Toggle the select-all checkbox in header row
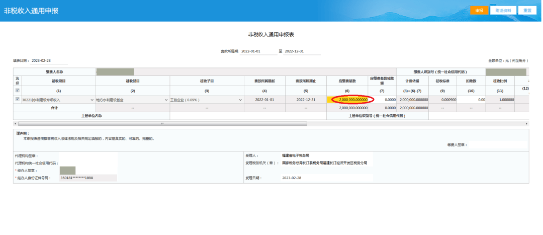Image resolution: width=543 pixels, height=235 pixels. pyautogui.click(x=18, y=91)
